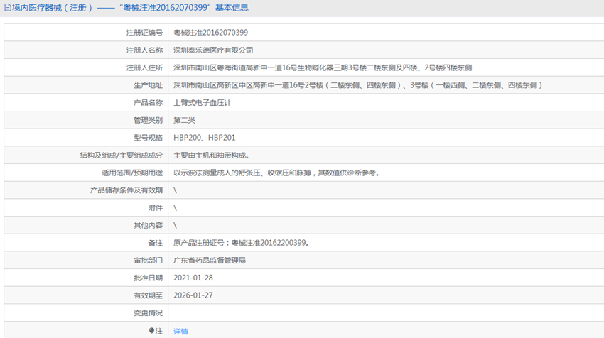Image resolution: width=604 pixels, height=338 pixels.
Task: Click the document icon beside the page title
Action: pos(7,7)
